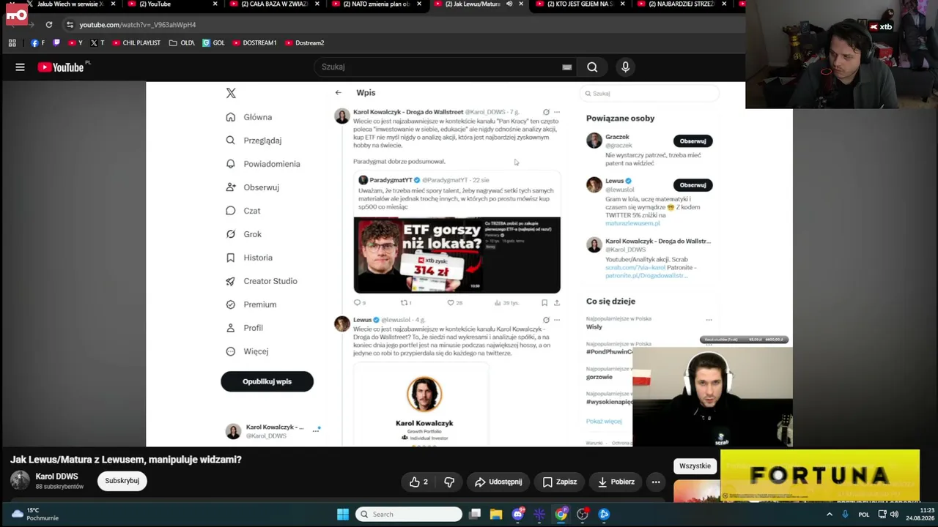The width and height of the screenshot is (938, 527).
Task: Click the Opublikuj wpis button
Action: [267, 381]
